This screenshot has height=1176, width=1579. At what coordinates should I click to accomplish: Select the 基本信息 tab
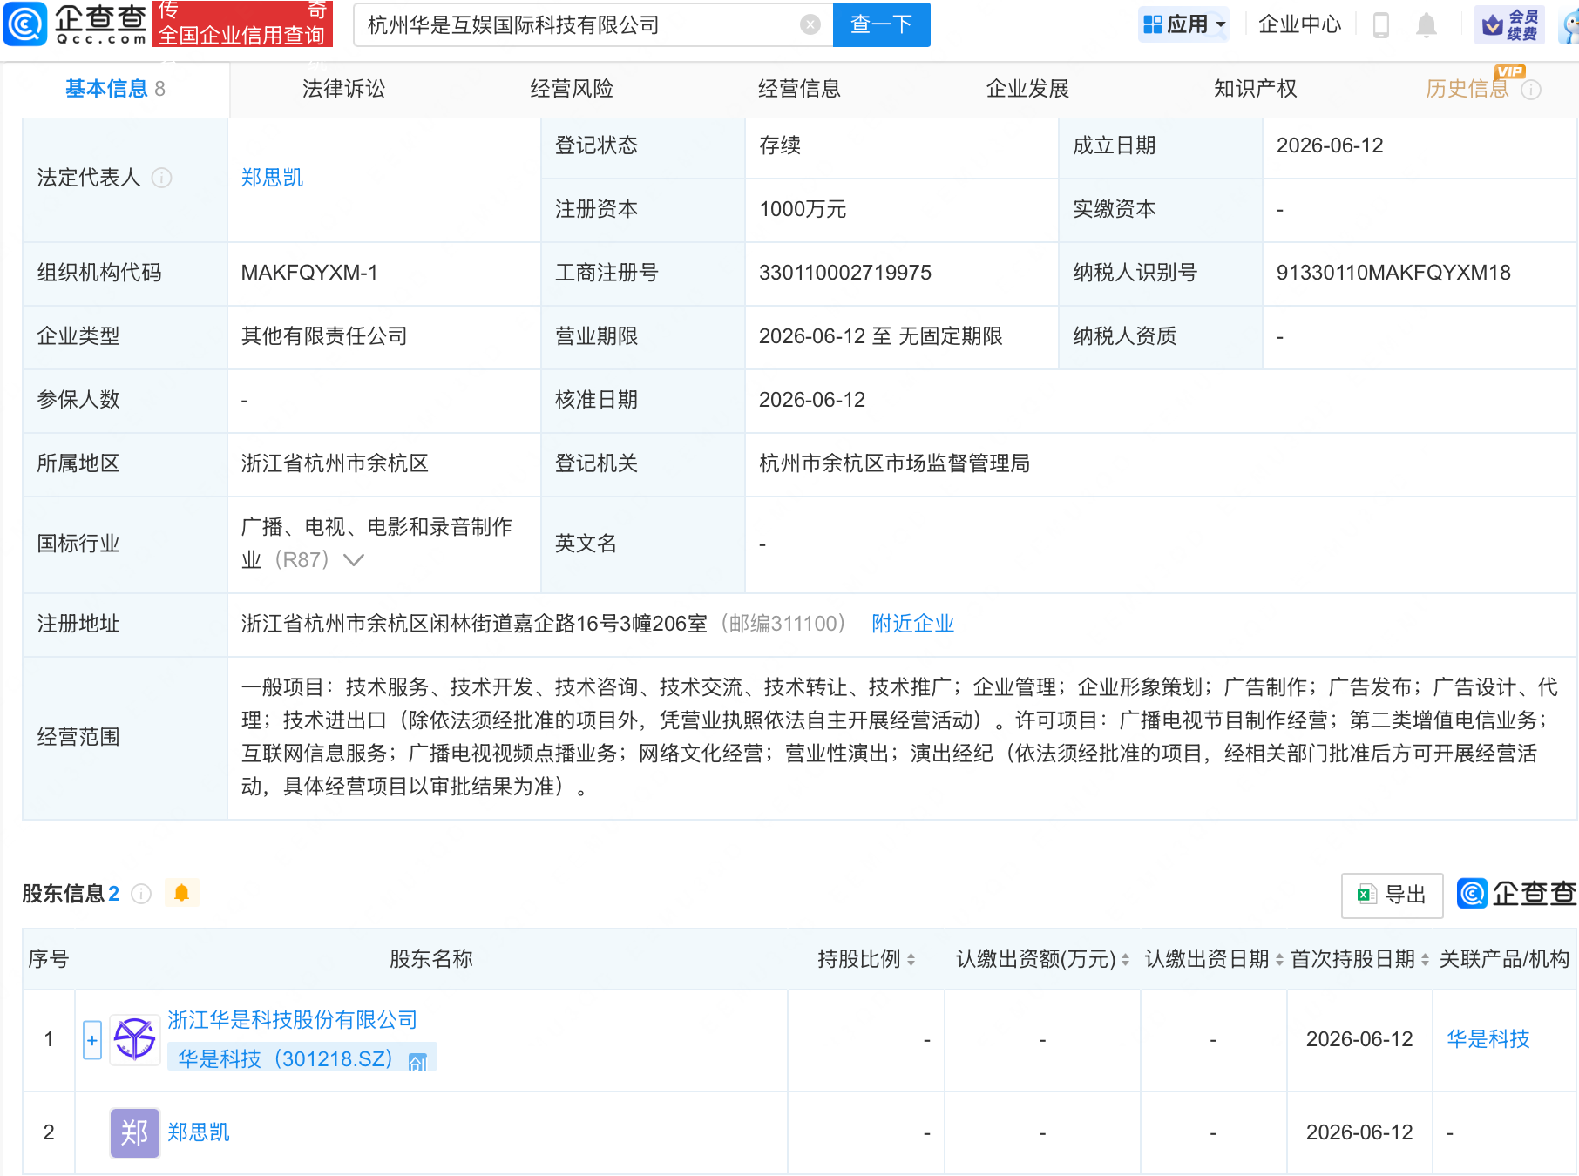[115, 89]
